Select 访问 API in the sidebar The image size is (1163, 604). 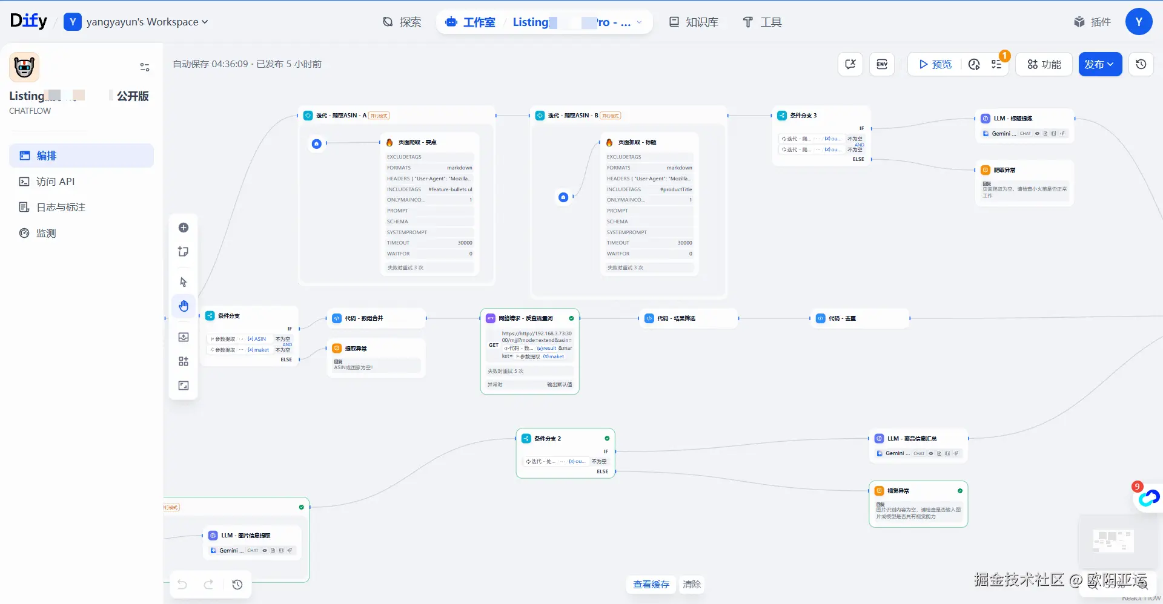(x=55, y=182)
